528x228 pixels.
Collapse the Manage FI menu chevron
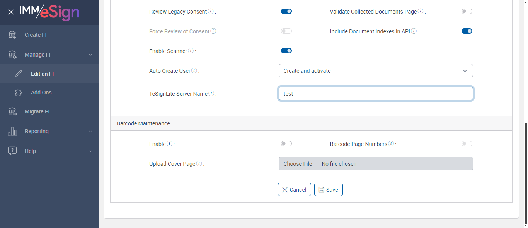point(90,55)
